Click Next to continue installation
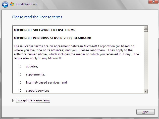 point(145,112)
